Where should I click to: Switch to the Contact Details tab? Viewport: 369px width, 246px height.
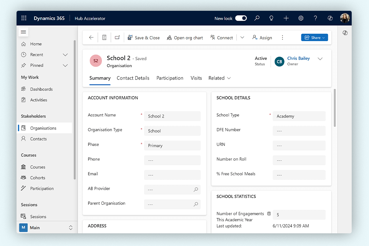133,78
